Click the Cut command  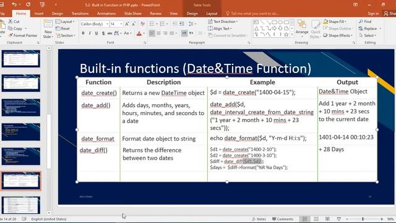click(x=14, y=22)
